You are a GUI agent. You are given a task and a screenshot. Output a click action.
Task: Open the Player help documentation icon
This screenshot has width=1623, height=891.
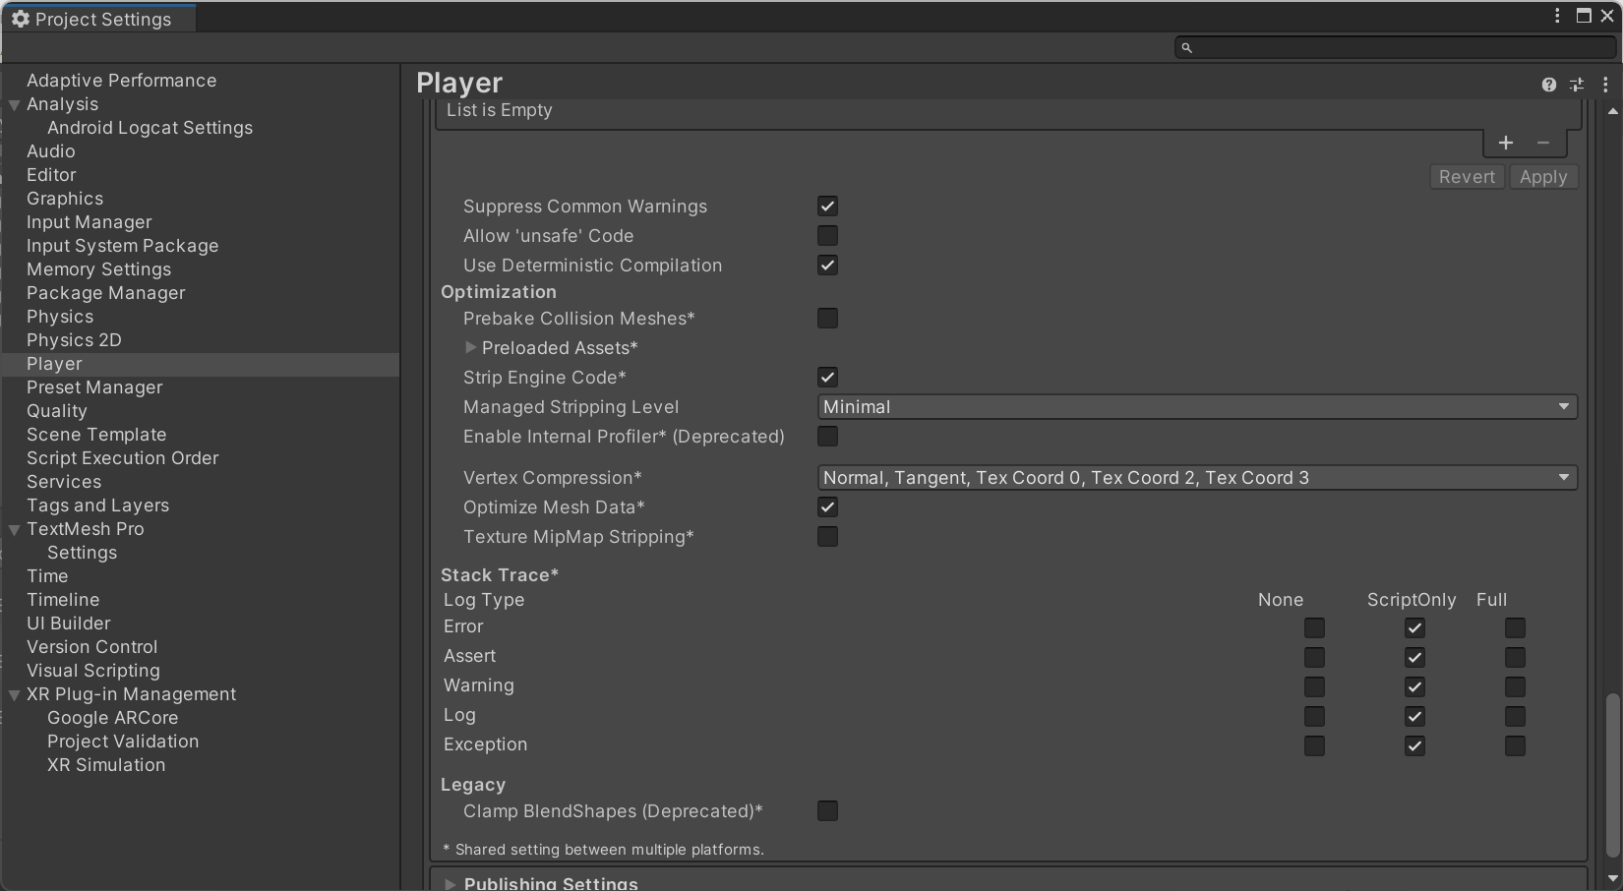point(1549,85)
